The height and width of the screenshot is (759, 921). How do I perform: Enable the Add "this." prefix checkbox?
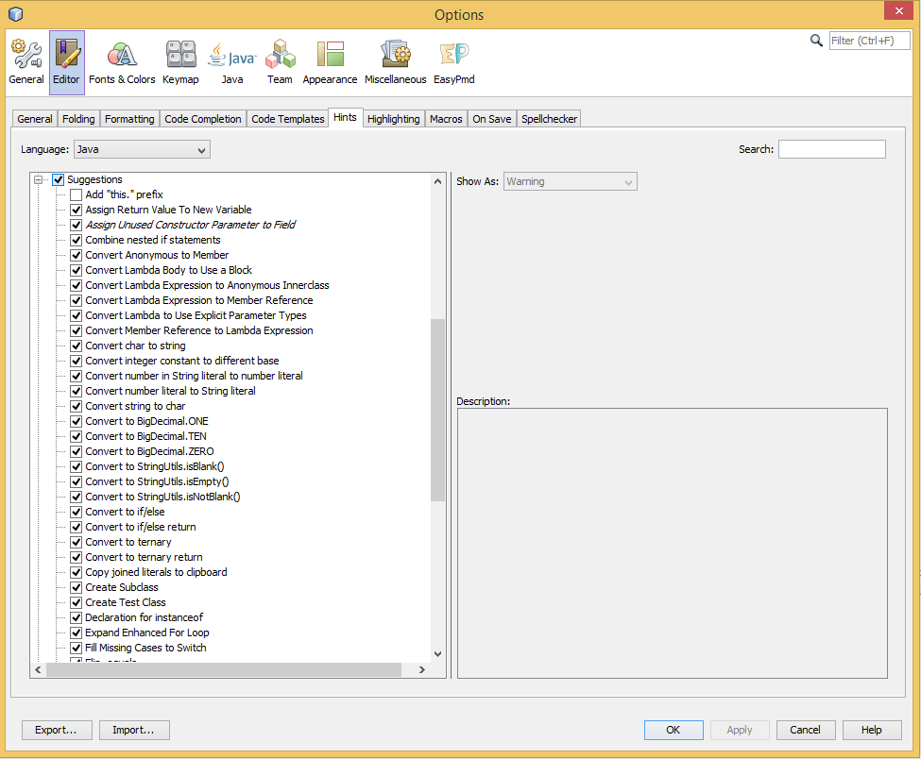pyautogui.click(x=76, y=194)
